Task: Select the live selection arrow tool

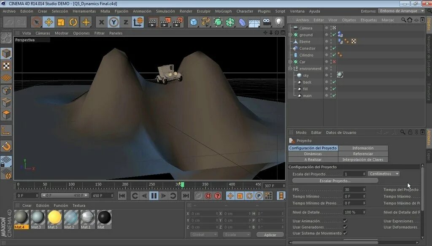Action: tap(36, 22)
